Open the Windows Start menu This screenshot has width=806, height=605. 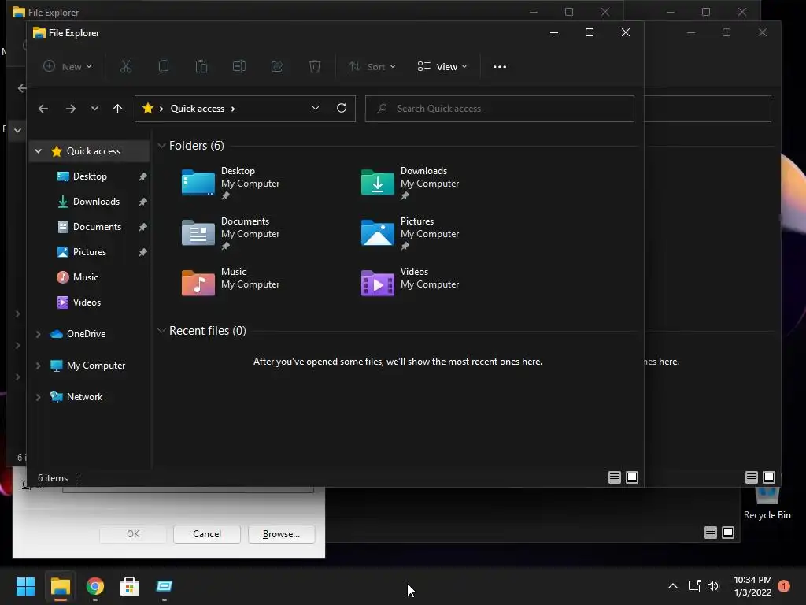(25, 586)
